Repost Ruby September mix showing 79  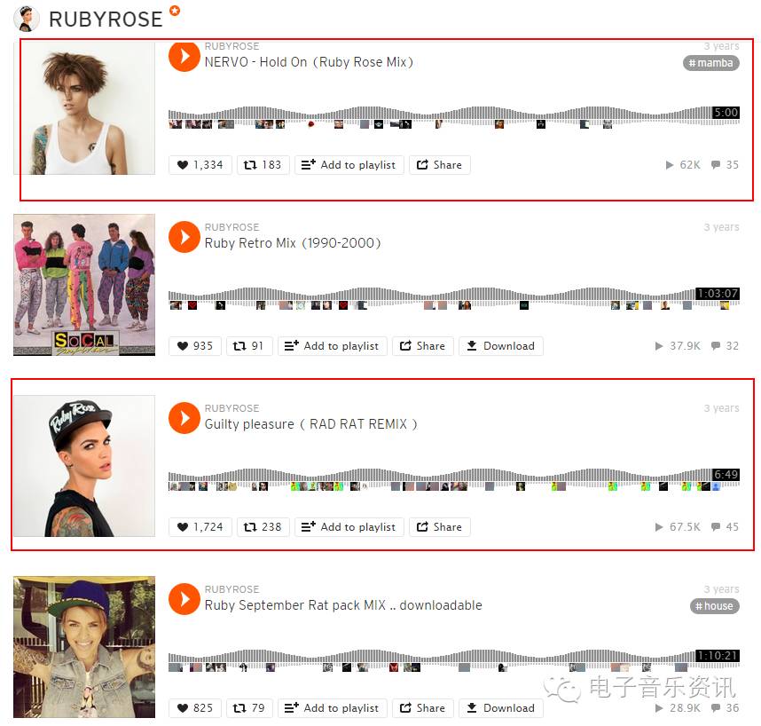pos(249,708)
